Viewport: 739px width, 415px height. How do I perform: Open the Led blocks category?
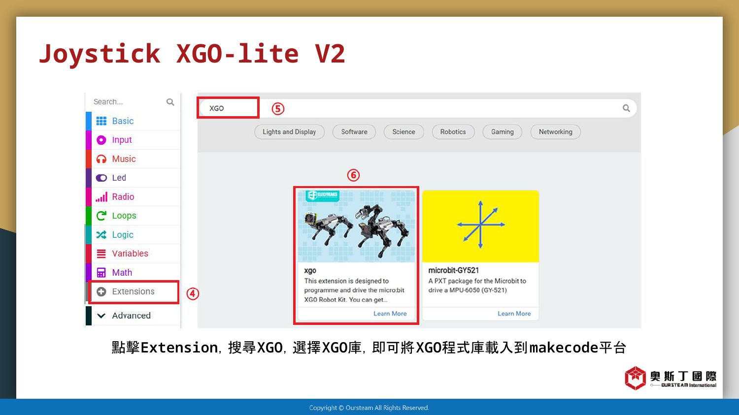133,178
